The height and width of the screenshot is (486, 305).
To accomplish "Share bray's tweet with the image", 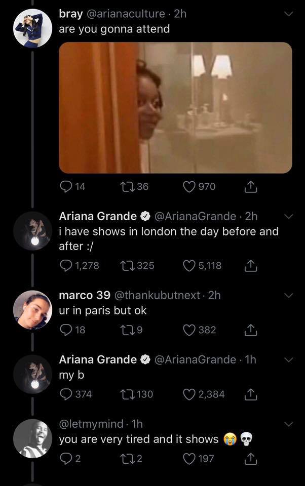I will click(x=250, y=187).
